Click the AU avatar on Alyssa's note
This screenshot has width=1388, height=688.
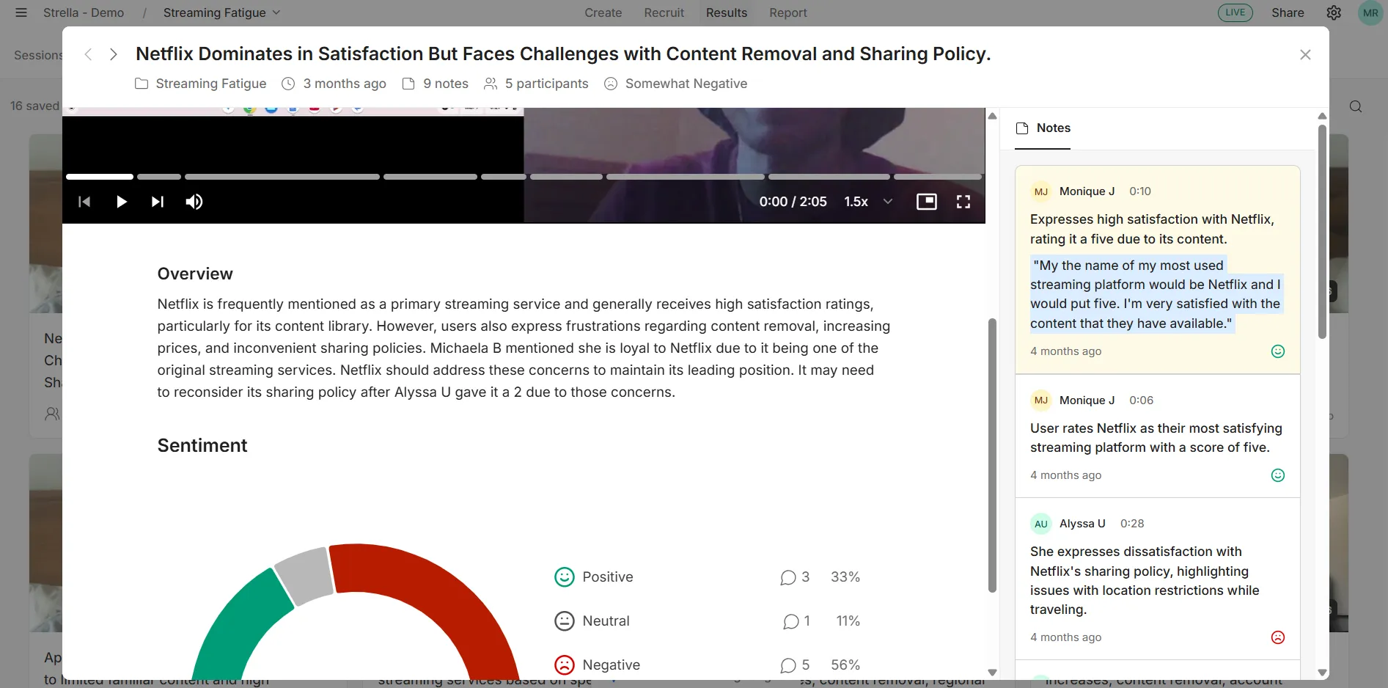1041,524
